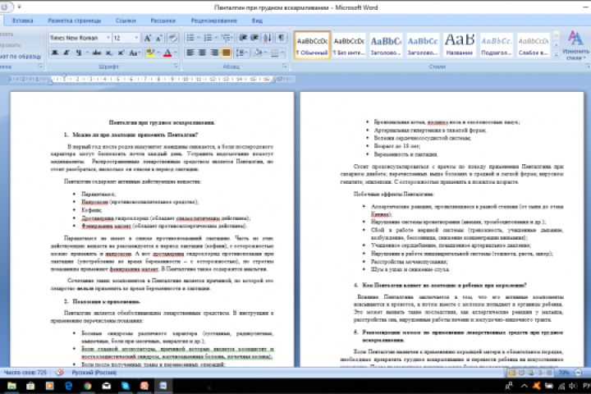Click word count in status bar

tap(25, 373)
